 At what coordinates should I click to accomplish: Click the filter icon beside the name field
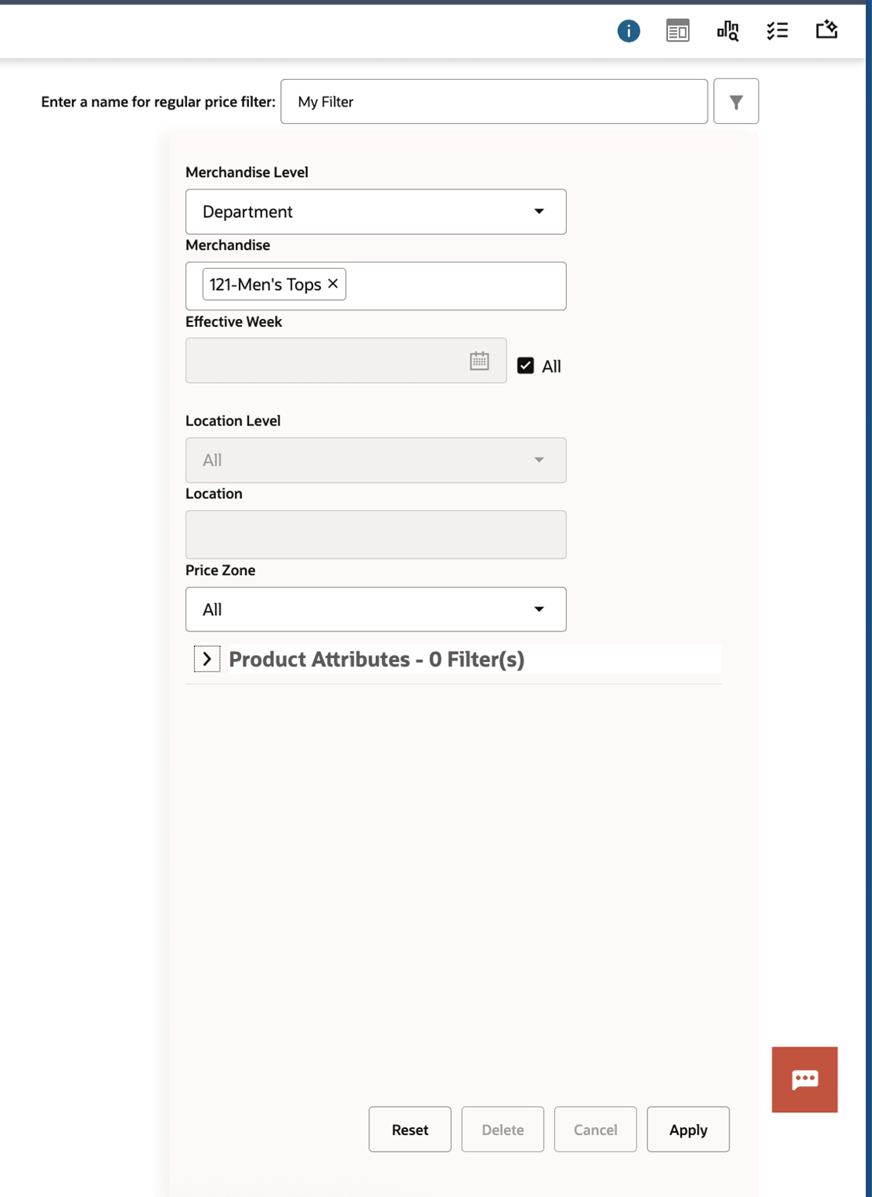(735, 101)
